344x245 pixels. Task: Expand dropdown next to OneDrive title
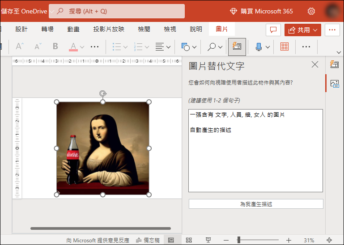[x=51, y=12]
